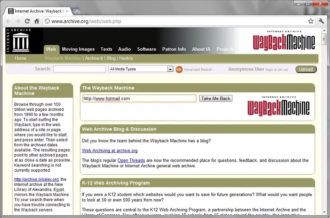Open the Projects tab
The width and height of the screenshot is (330, 218).
(x=225, y=49)
